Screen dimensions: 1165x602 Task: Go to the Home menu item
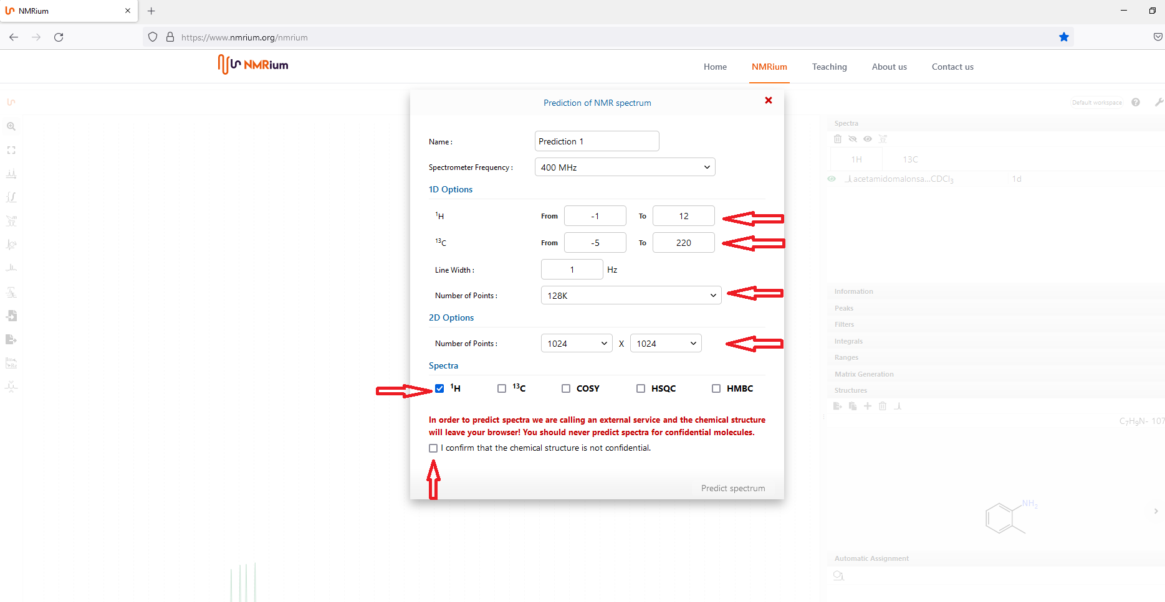[715, 67]
